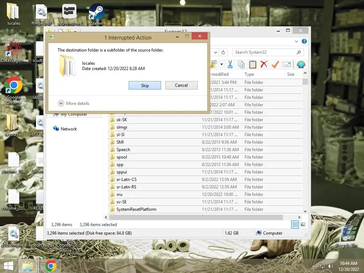Select the chrome_20... file on the desktop
Screen dimensions: 364x273
(x=14, y=200)
